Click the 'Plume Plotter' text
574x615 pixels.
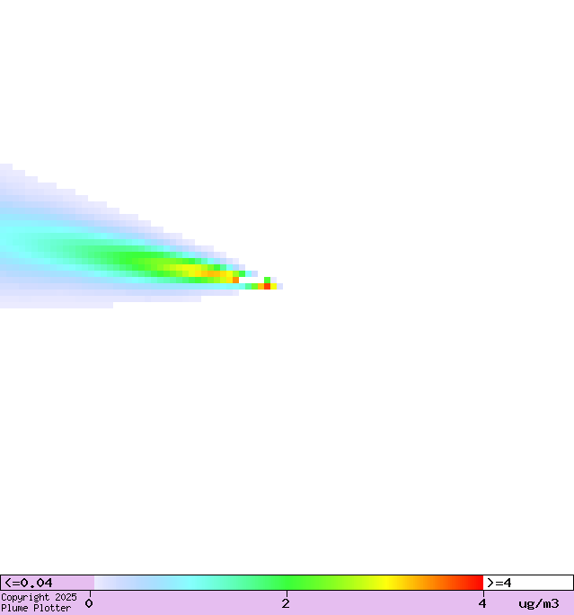point(36,608)
